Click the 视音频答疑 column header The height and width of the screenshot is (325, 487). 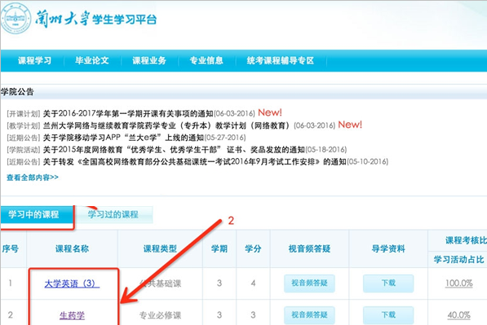[309, 248]
